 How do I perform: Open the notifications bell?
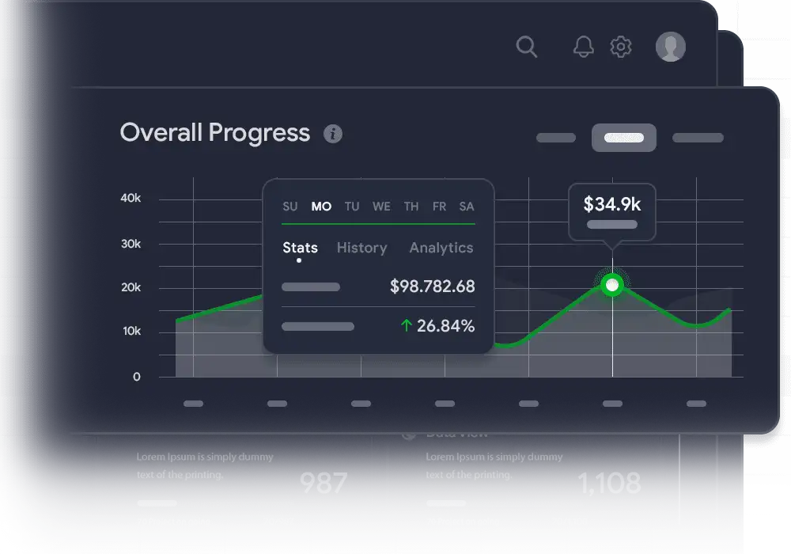[x=583, y=47]
